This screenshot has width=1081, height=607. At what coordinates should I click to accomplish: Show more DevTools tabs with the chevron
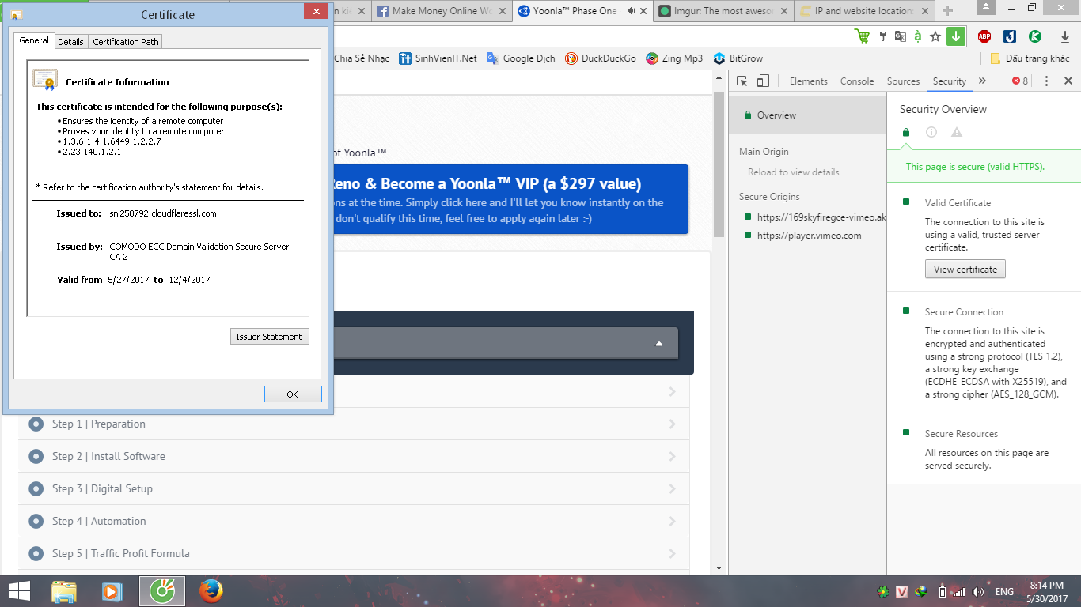[x=982, y=81]
